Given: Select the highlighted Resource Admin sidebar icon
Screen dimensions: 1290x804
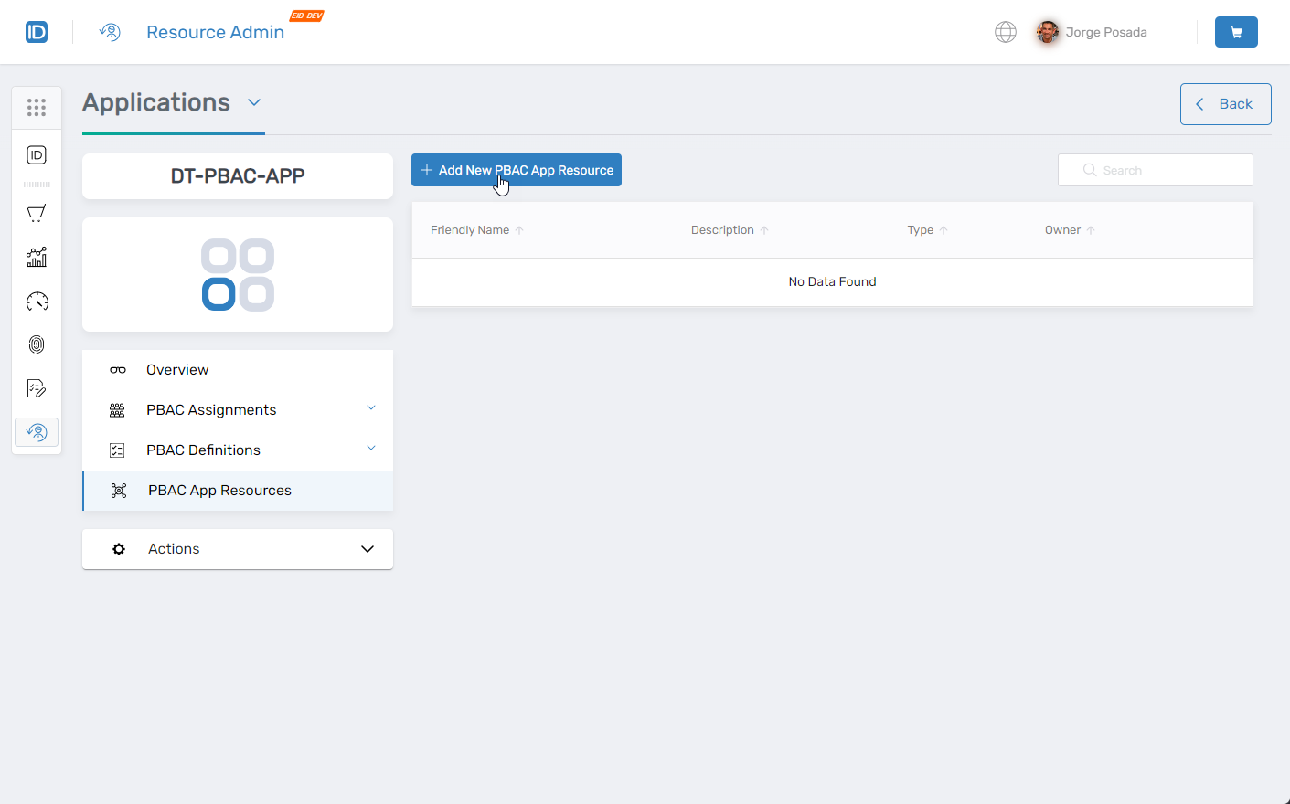Looking at the screenshot, I should (x=37, y=431).
